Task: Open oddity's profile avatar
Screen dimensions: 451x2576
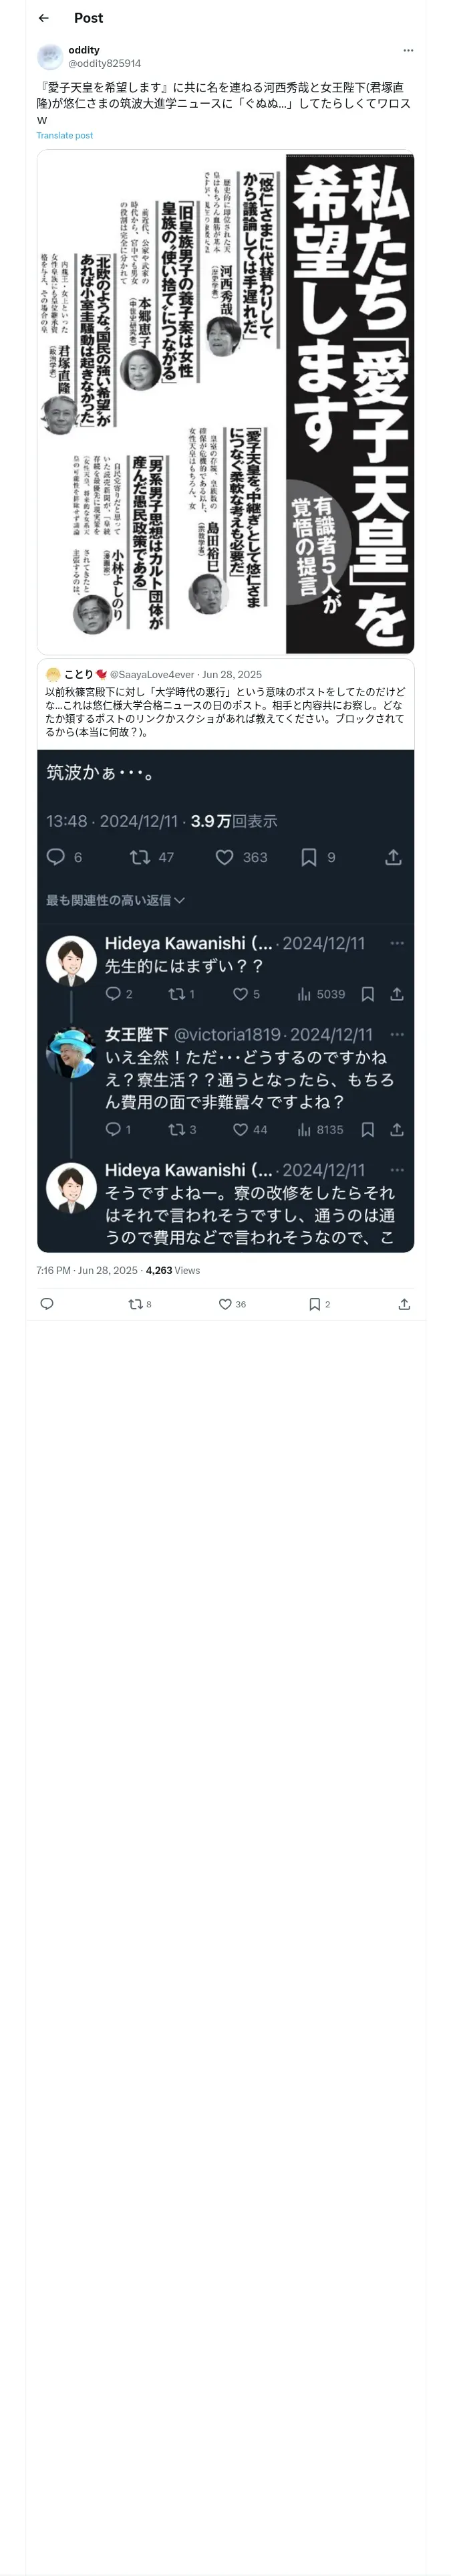Action: (x=50, y=57)
